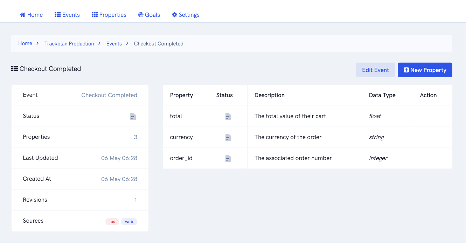Click the plus icon on New Property
Viewport: 466px width, 243px height.
(x=406, y=70)
